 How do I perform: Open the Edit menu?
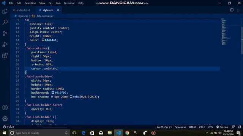tap(19, 3)
